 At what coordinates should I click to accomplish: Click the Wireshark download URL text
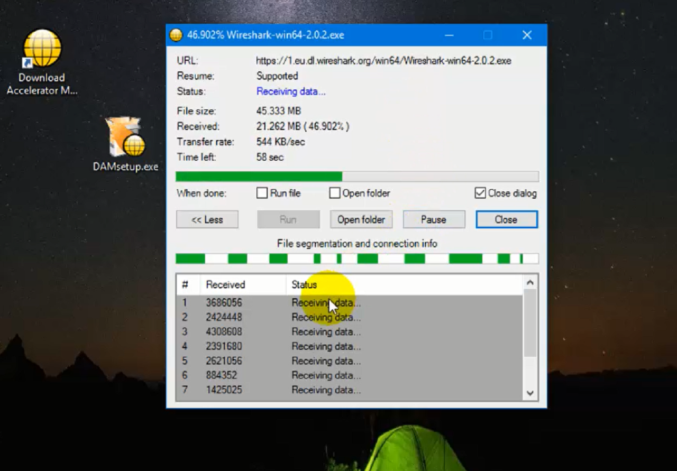pos(383,61)
